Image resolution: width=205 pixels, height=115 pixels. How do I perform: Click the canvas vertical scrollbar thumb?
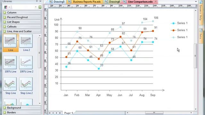coord(196,56)
